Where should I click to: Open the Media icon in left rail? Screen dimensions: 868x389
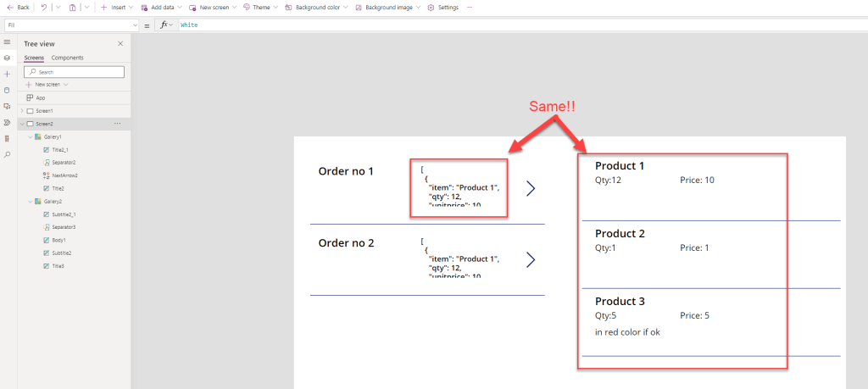pos(7,106)
